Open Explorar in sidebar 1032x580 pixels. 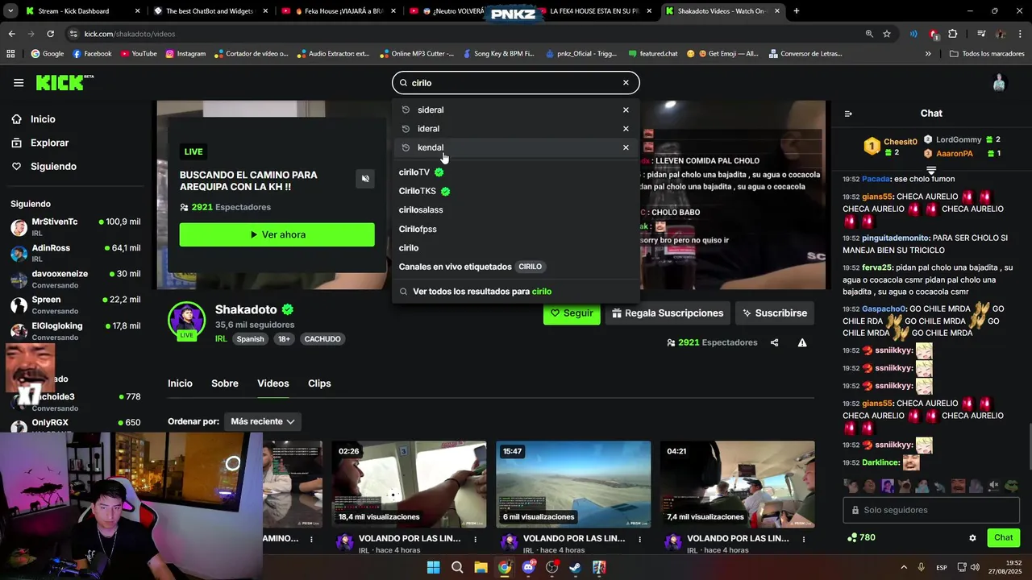pos(49,143)
